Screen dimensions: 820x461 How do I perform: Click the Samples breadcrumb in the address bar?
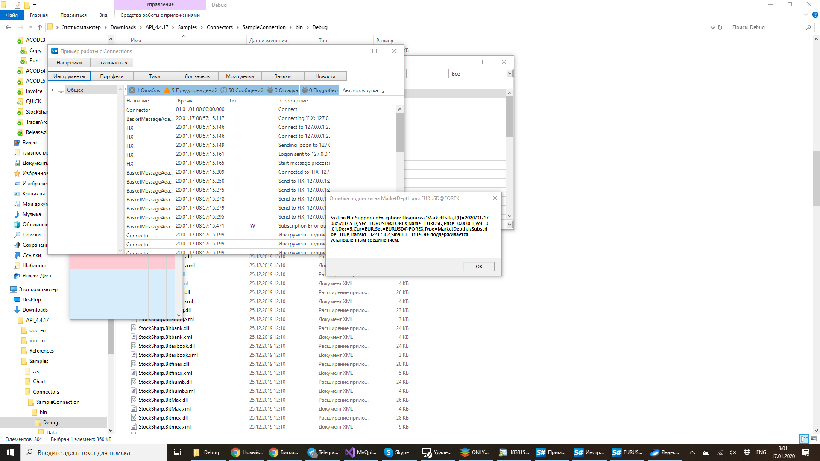[x=187, y=27]
